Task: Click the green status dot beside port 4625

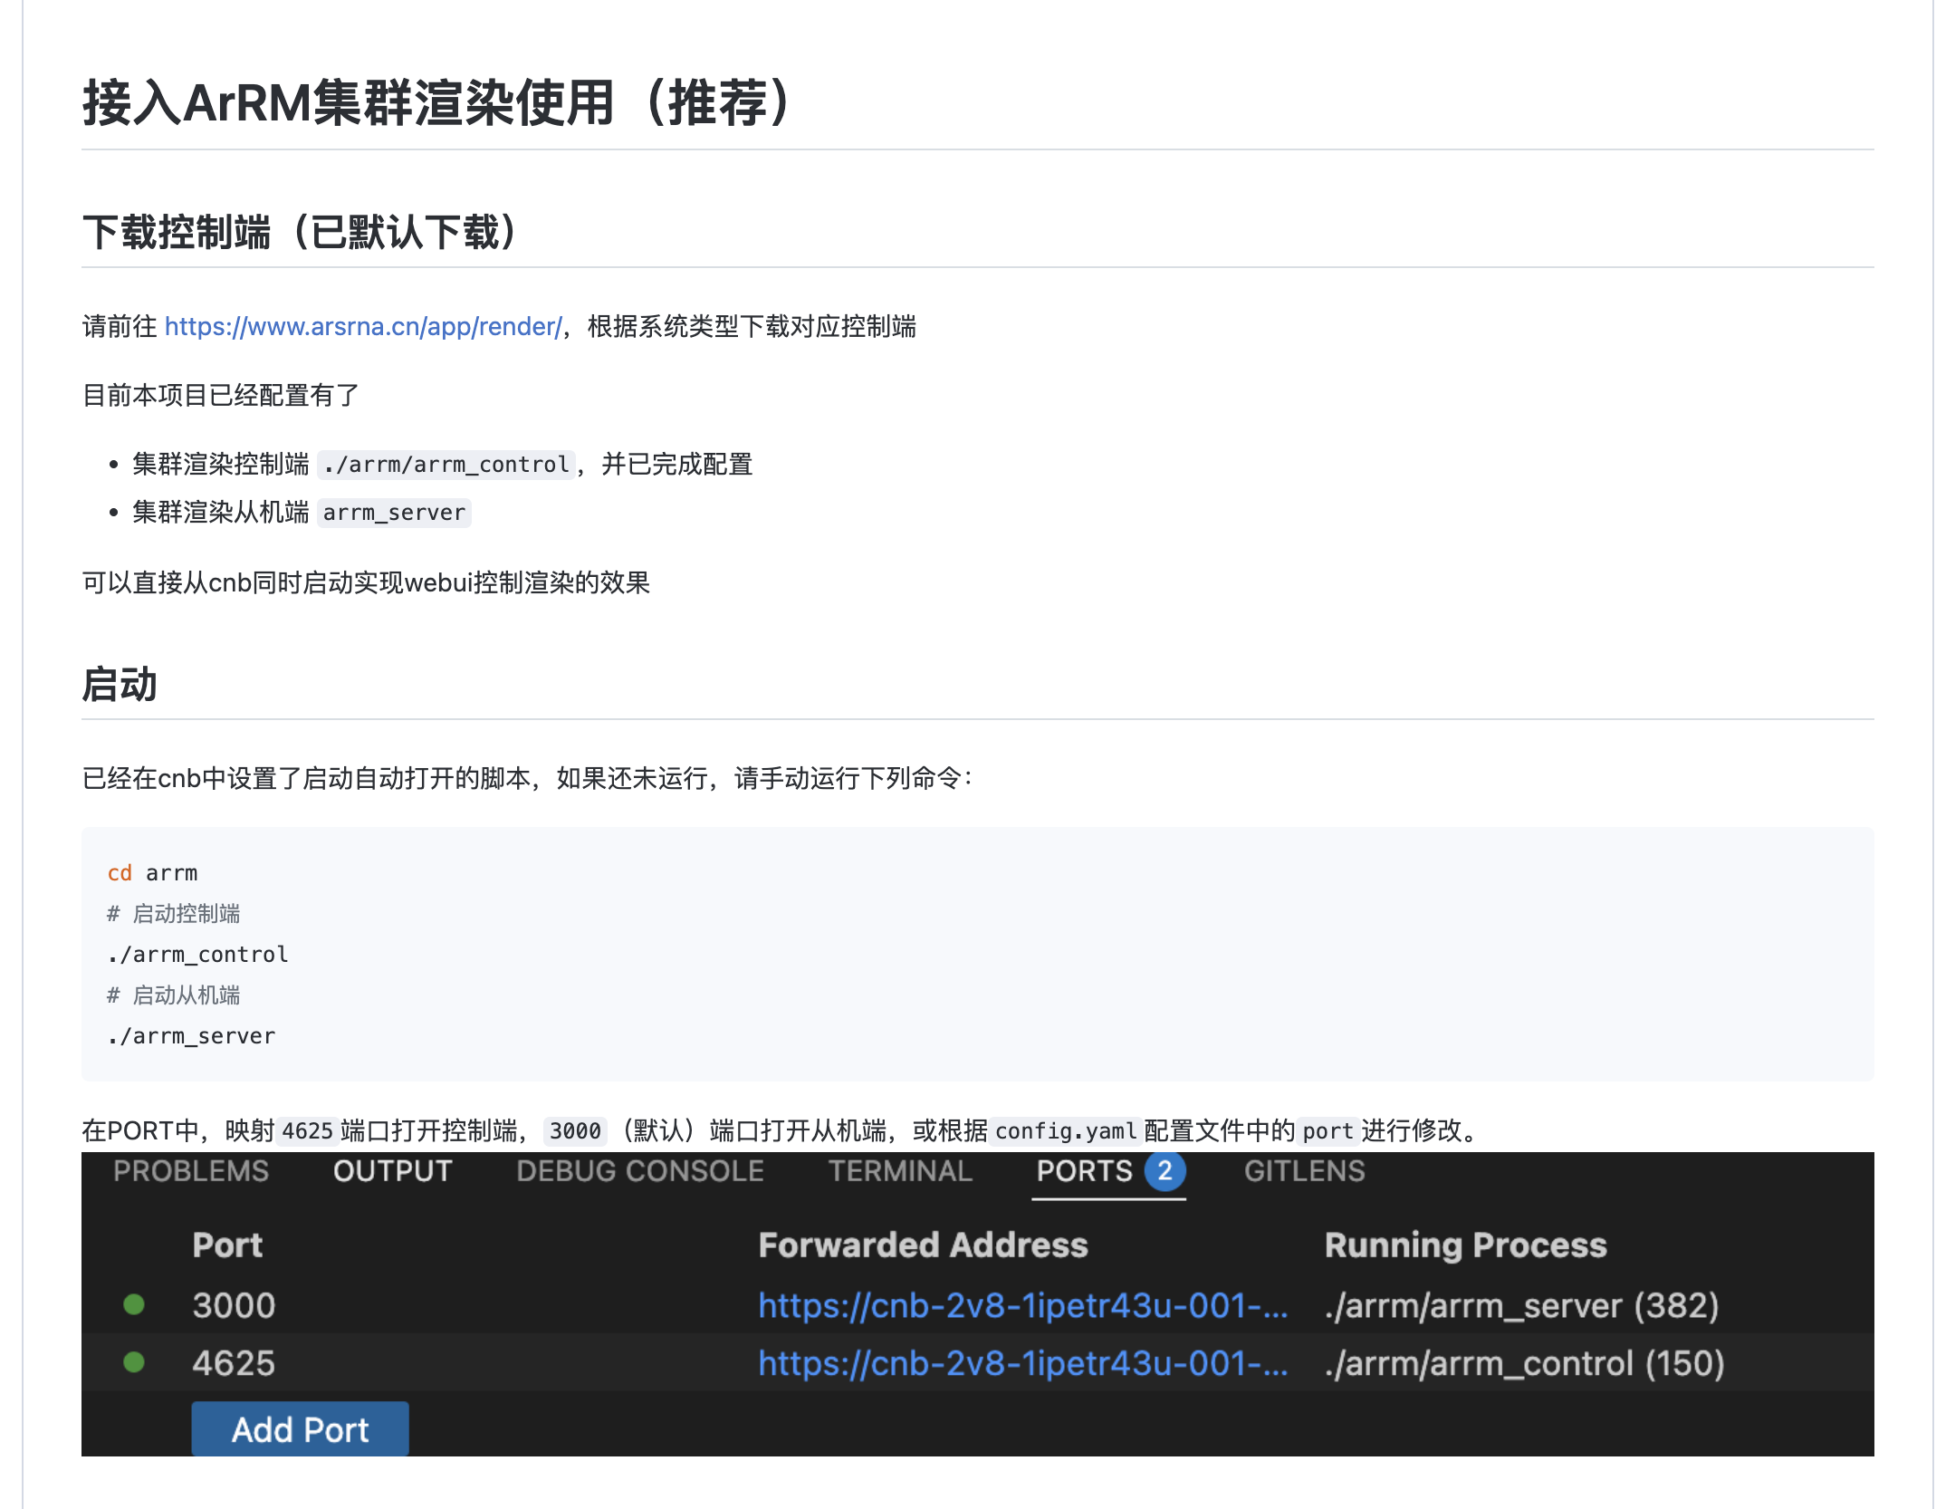Action: (x=134, y=1363)
